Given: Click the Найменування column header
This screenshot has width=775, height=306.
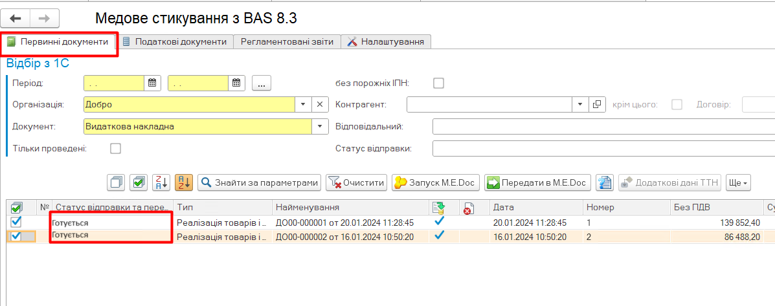Looking at the screenshot, I should [350, 207].
